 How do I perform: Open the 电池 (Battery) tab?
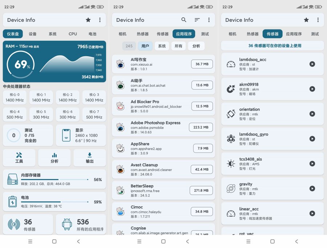[x=93, y=33]
